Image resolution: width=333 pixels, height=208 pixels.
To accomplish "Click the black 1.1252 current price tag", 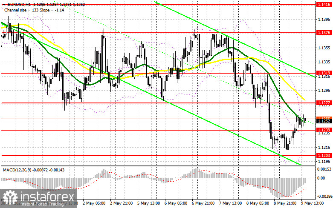I will [x=324, y=121].
